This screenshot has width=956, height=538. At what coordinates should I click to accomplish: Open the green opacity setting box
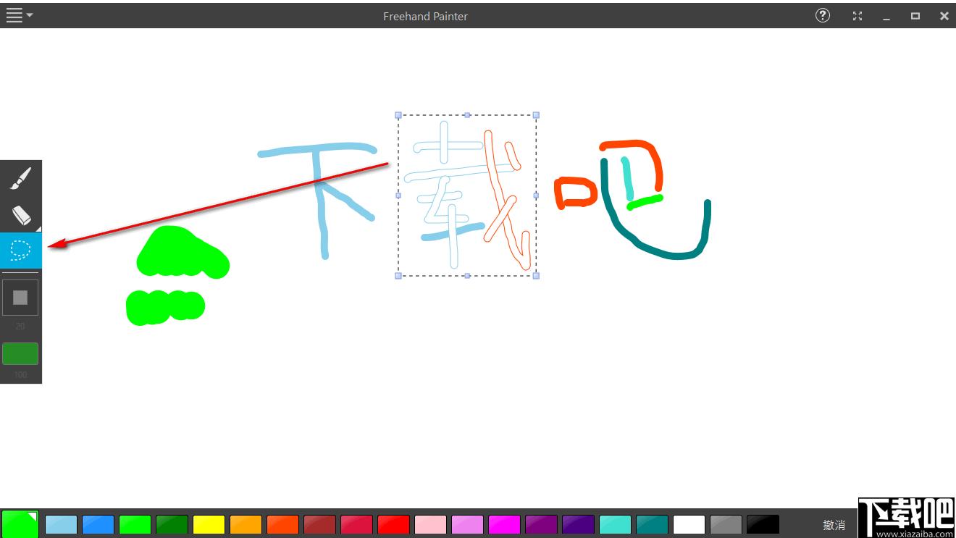[20, 353]
